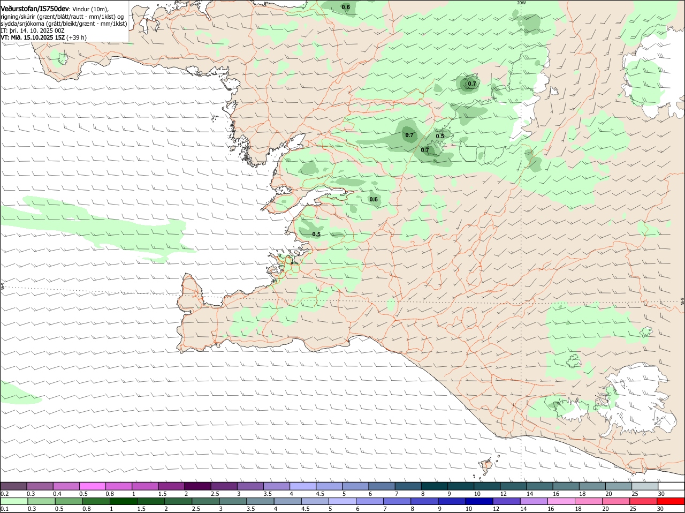Pick the pale mint swatch labeled 0.1
Viewport: 685px width, 513px height.
(14, 501)
